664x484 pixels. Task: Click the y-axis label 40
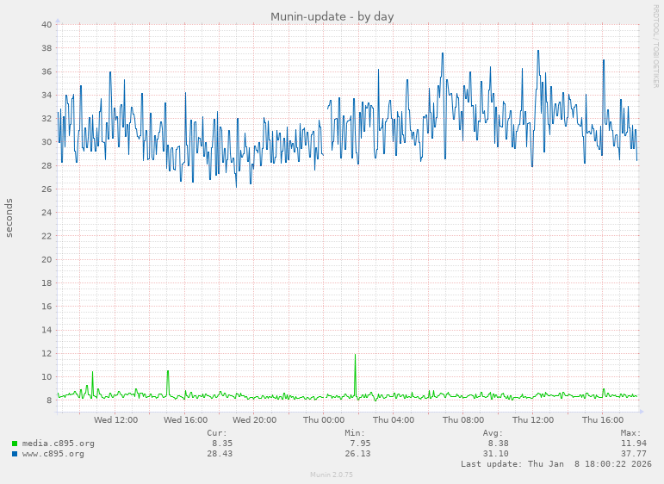tap(47, 25)
